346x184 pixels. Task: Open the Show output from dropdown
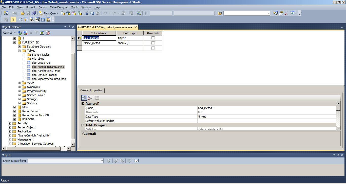tap(102, 161)
